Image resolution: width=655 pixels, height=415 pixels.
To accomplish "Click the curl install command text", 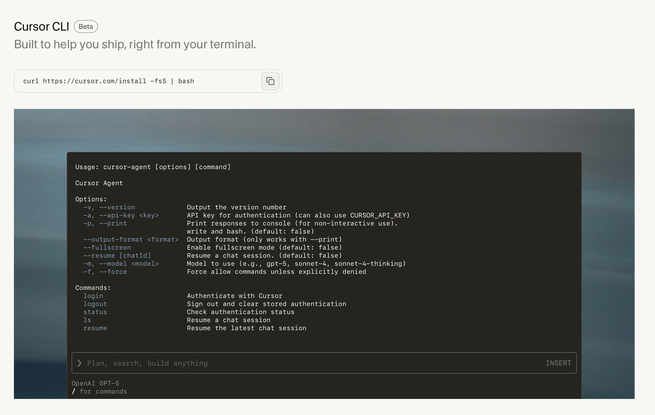I will [x=108, y=81].
